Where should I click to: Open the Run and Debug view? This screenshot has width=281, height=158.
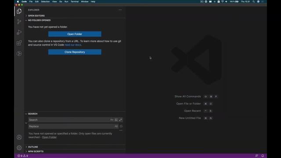pos(19,32)
